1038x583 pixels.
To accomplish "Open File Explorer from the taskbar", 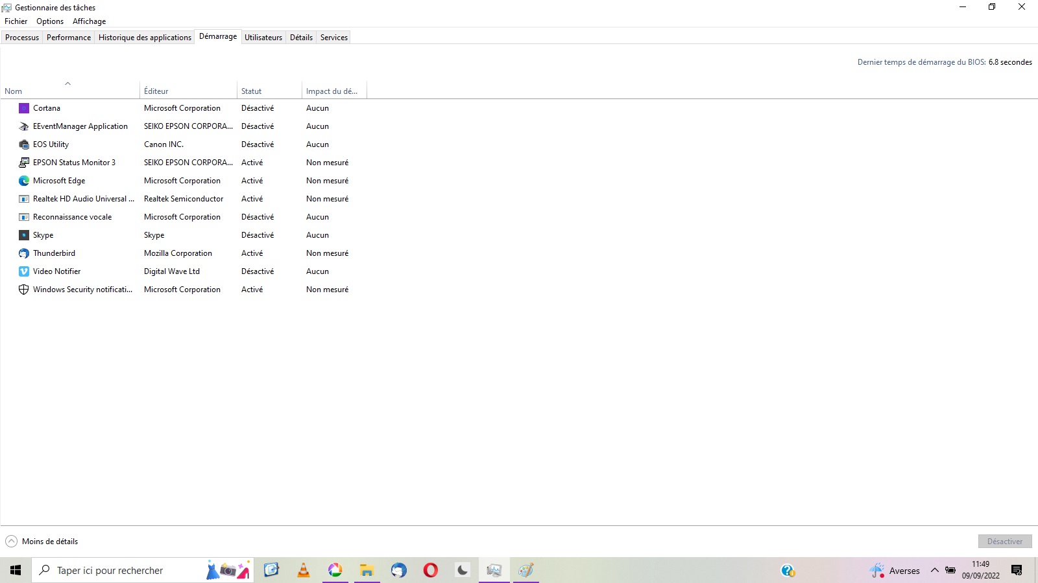I will click(x=367, y=570).
